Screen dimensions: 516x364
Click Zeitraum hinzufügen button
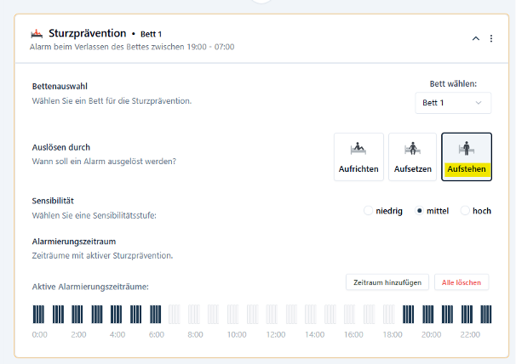(x=387, y=282)
